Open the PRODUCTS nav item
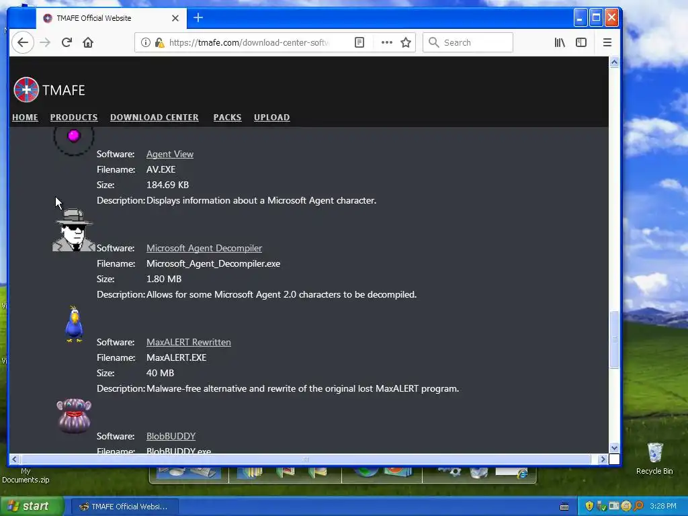688x516 pixels. coord(74,117)
